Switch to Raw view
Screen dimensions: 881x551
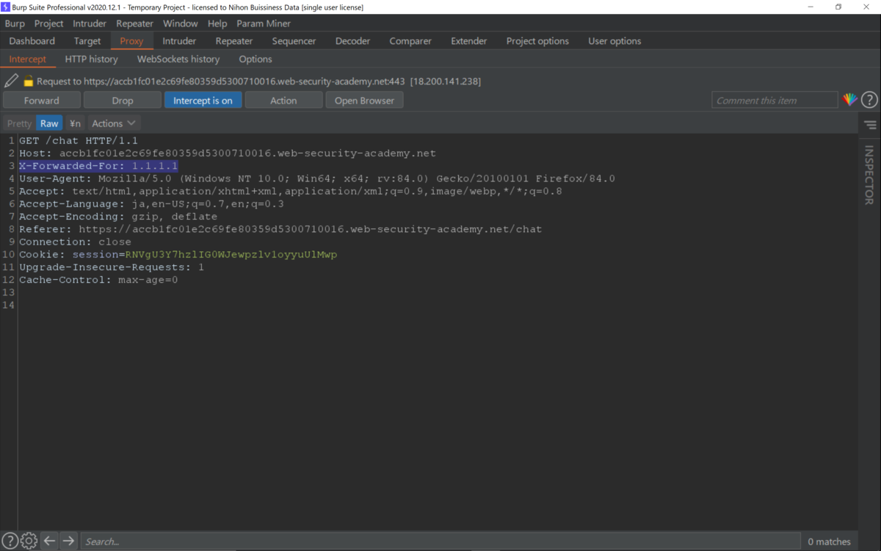[49, 123]
